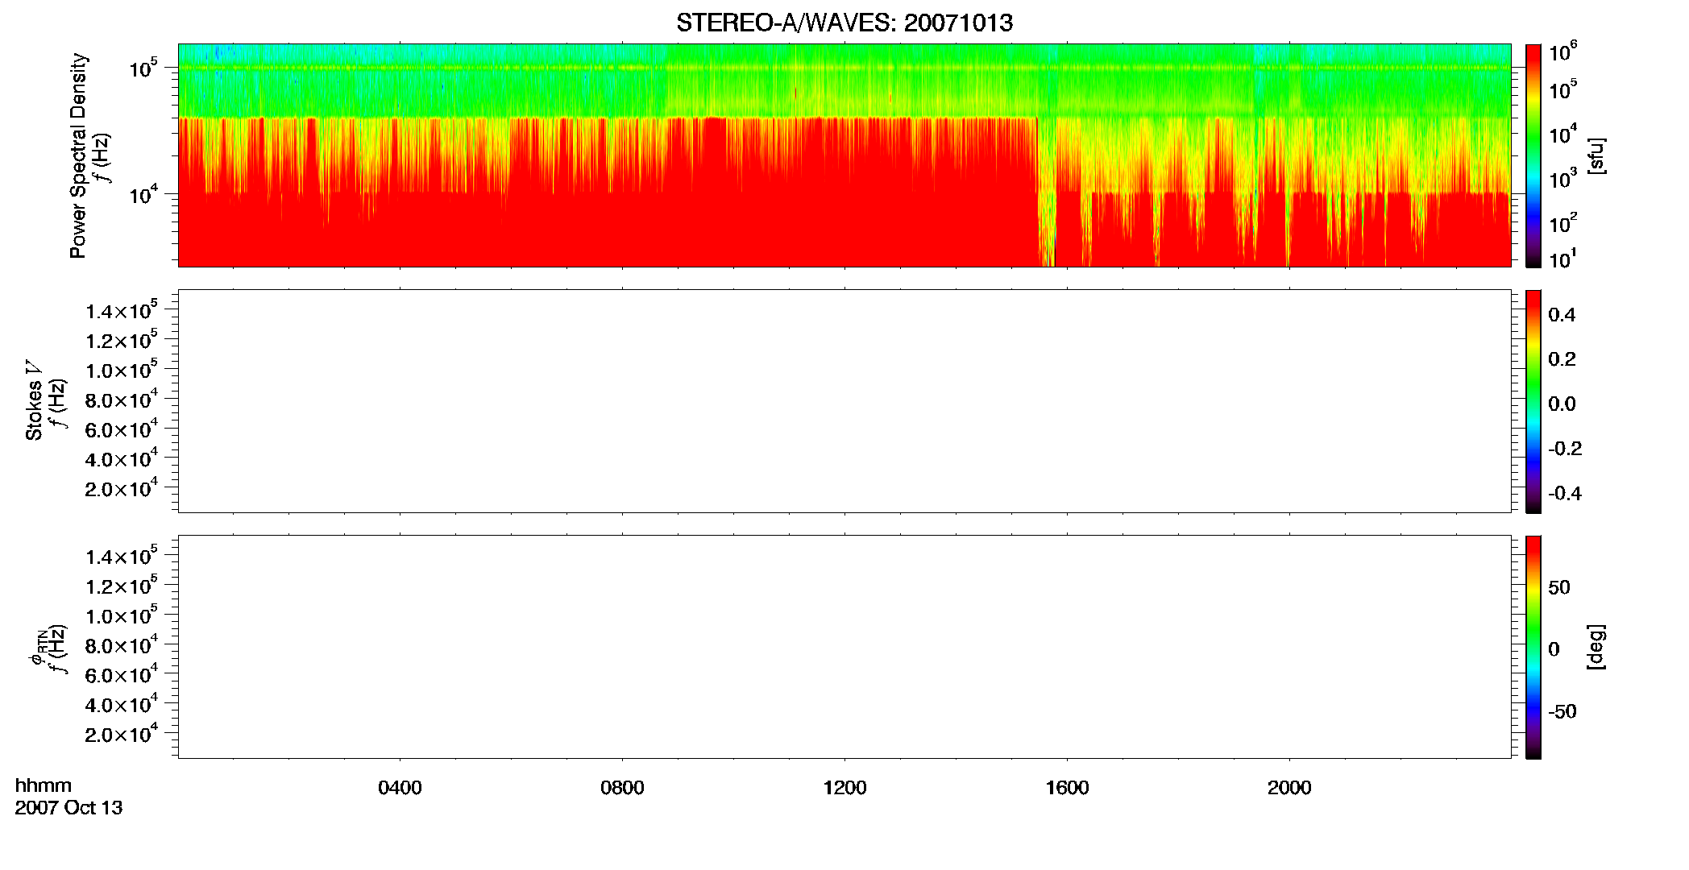The image size is (1689, 870).
Task: Click the 50 tick on degrees color bar
Action: pyautogui.click(x=1558, y=587)
